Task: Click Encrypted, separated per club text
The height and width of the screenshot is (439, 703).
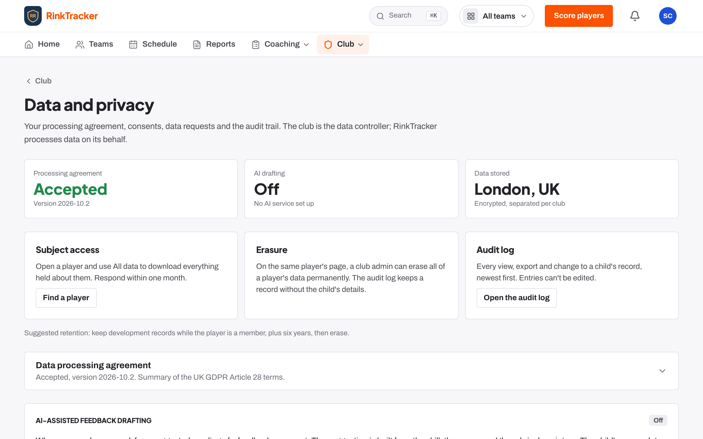Action: (519, 204)
